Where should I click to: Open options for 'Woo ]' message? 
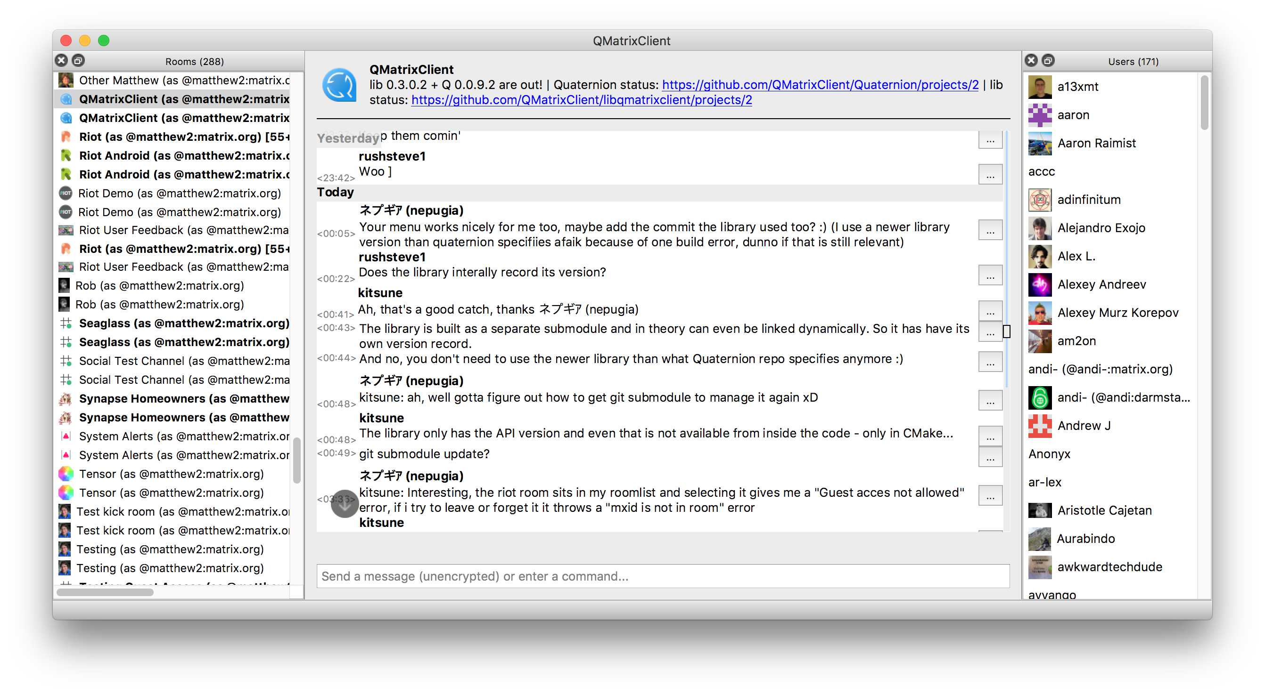coord(990,175)
